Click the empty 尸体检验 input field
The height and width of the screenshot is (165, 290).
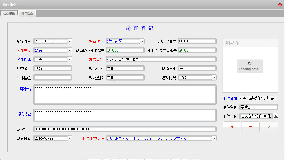coord(53,77)
